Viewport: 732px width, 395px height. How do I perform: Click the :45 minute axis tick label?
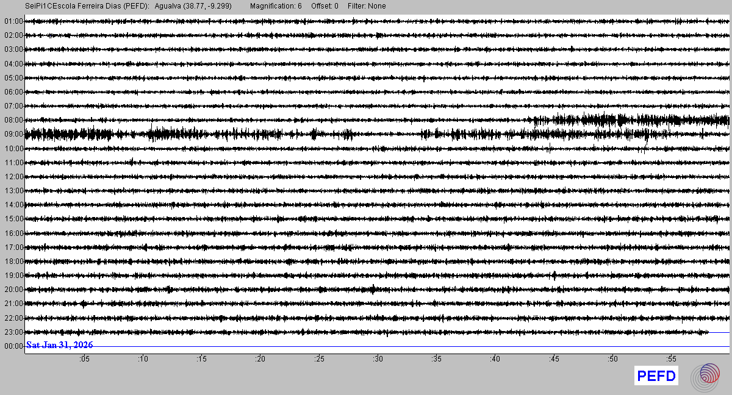[x=554, y=359]
